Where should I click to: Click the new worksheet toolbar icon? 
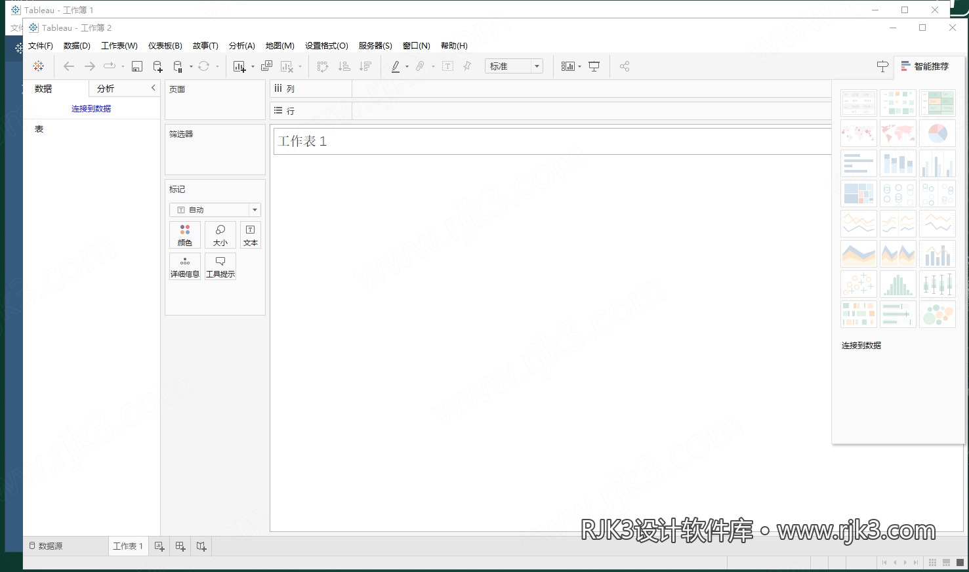click(x=239, y=66)
